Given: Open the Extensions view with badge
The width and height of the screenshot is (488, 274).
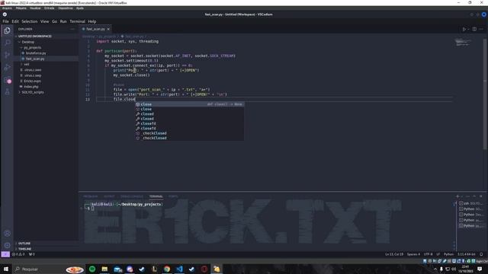Looking at the screenshot, I should pos(7,80).
